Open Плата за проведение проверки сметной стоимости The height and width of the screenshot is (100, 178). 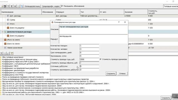pyautogui.click(x=23, y=77)
